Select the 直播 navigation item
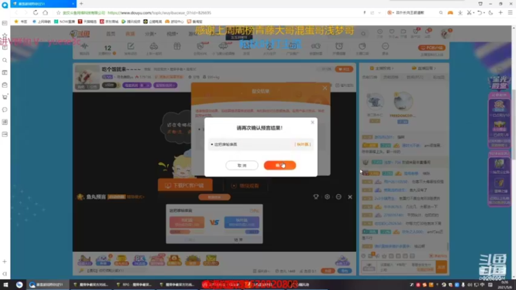This screenshot has width=516, height=290. (130, 34)
